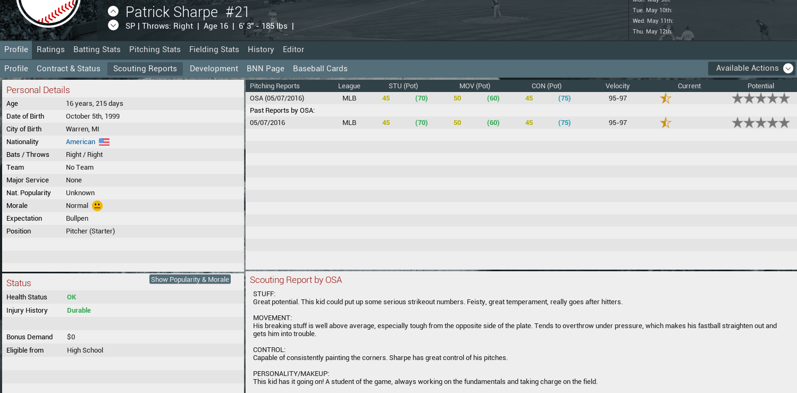Click the 'Past Reports by OSA:' label
This screenshot has width=797, height=393.
point(282,111)
